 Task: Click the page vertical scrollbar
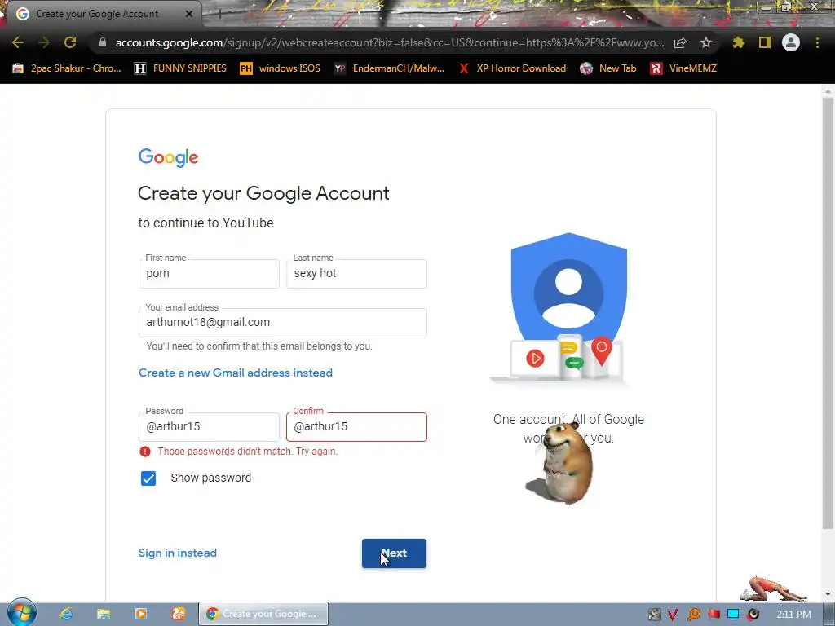click(x=828, y=313)
